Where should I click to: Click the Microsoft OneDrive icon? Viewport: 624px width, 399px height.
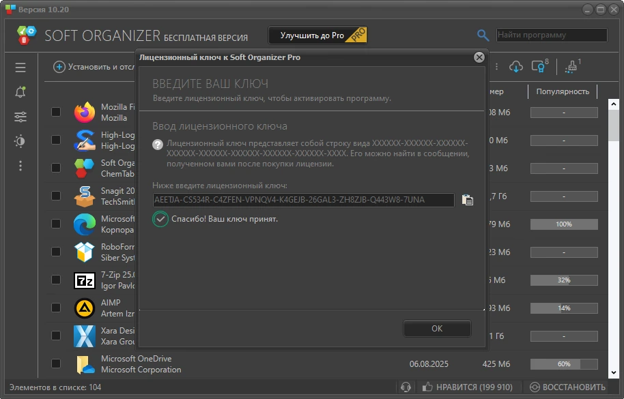85,364
